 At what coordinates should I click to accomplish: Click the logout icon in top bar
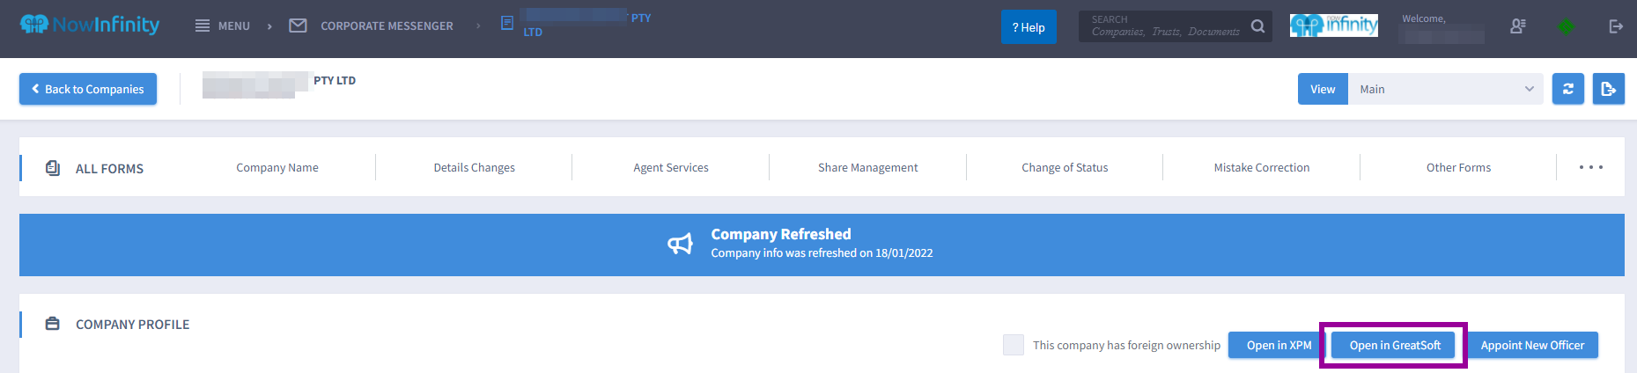[x=1616, y=26]
